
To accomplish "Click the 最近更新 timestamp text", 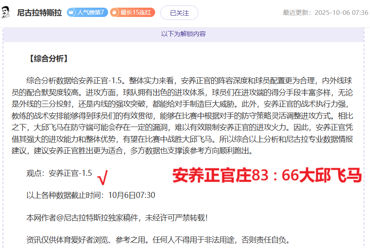I will point(325,13).
